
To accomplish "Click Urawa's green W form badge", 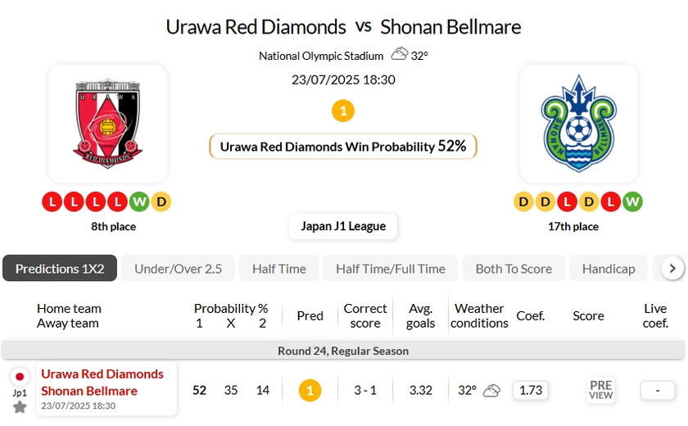I will [140, 202].
